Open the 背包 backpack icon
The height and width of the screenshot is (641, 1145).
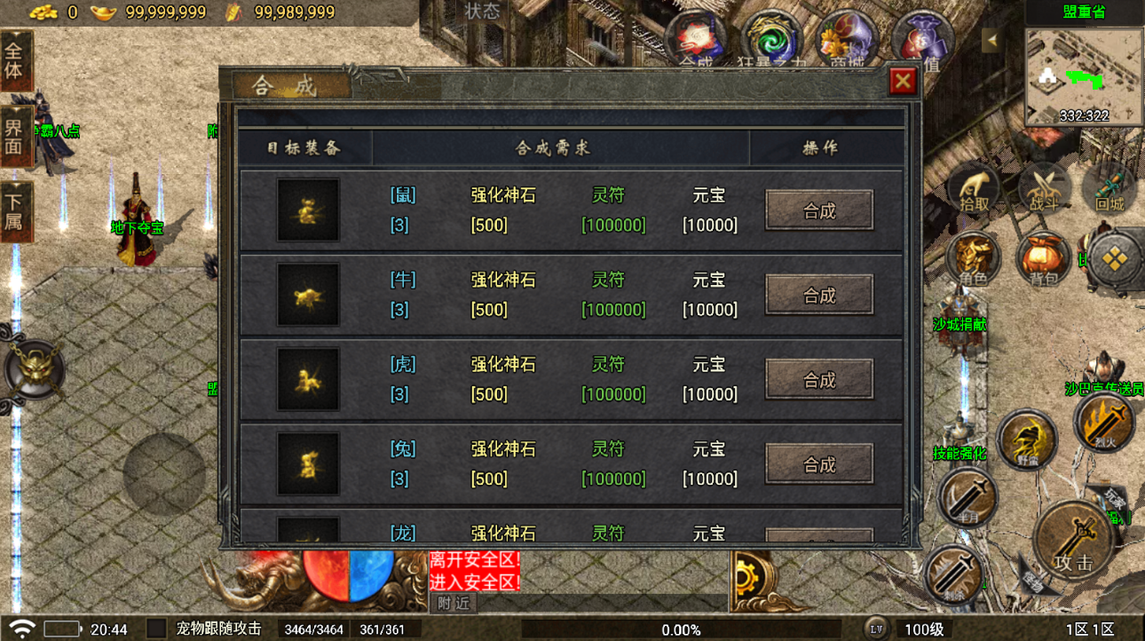coord(1044,259)
